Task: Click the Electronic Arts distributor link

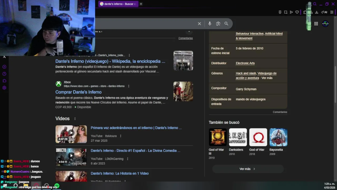Action: pyautogui.click(x=245, y=63)
